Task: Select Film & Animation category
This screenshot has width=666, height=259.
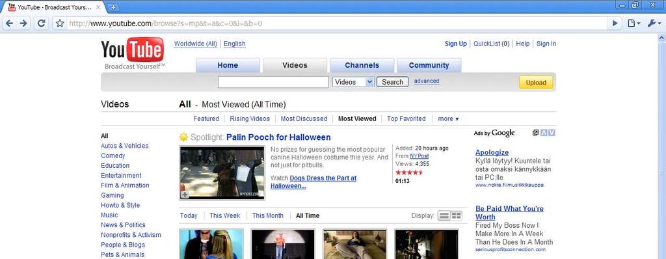Action: 125,185
